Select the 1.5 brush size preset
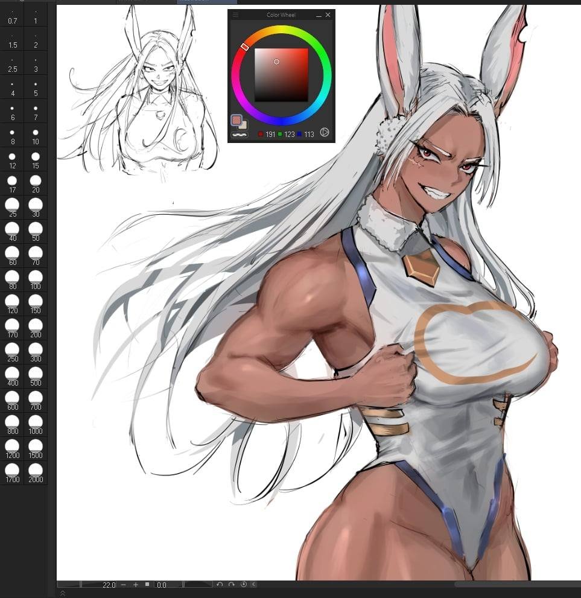Screen dimensions: 581x598 (12, 39)
